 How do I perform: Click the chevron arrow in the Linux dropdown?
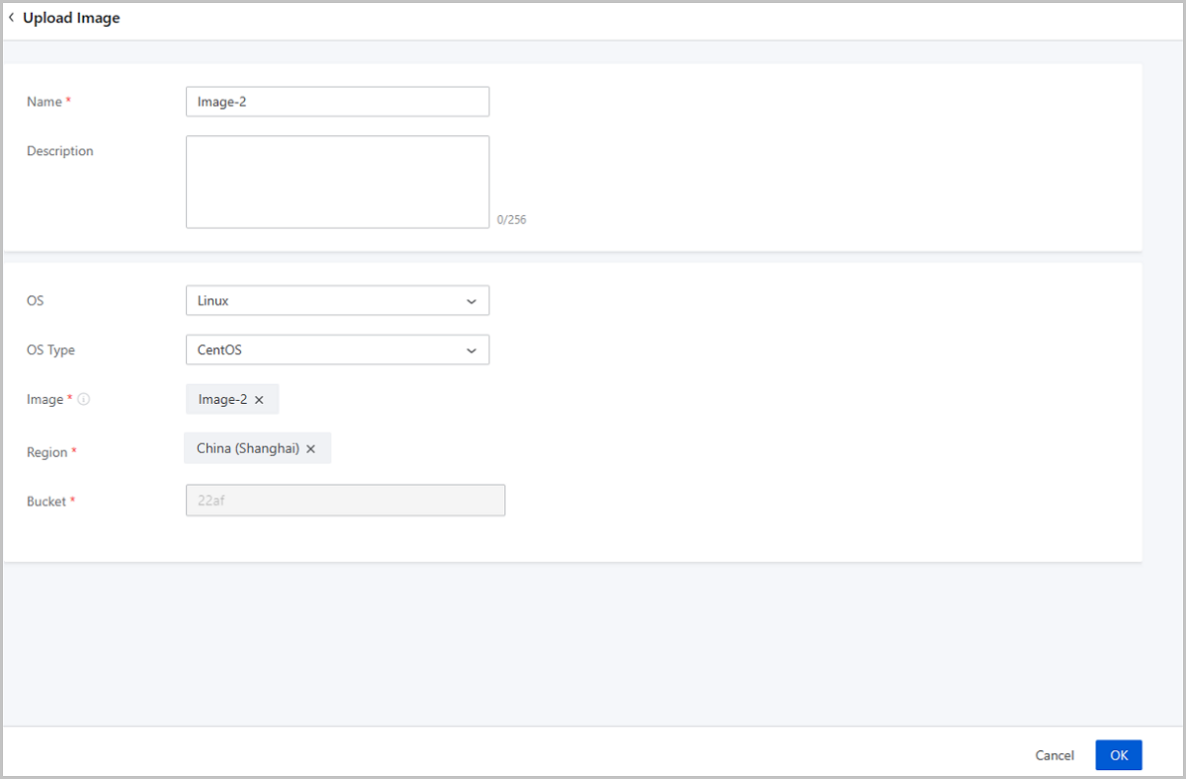[x=471, y=301]
